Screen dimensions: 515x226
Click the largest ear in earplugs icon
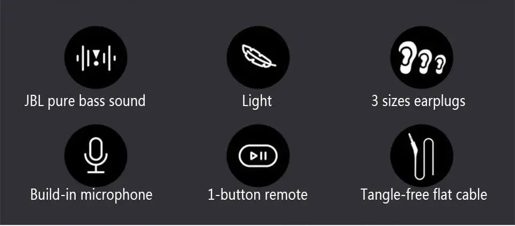(x=407, y=58)
